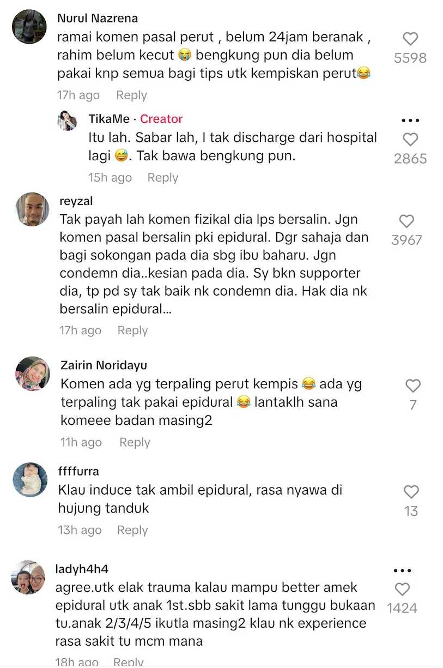Like ffffurra's comment about induce
443x668 pixels.
pos(411,492)
